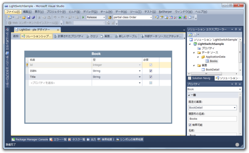Image resolution: width=249 pixels, height=153 pixels.
Task: Open the エラー一覧 error list tab
Action: 58,139
